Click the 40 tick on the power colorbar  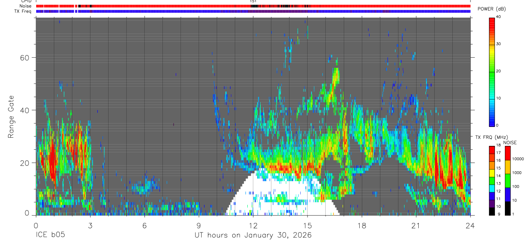pyautogui.click(x=498, y=17)
